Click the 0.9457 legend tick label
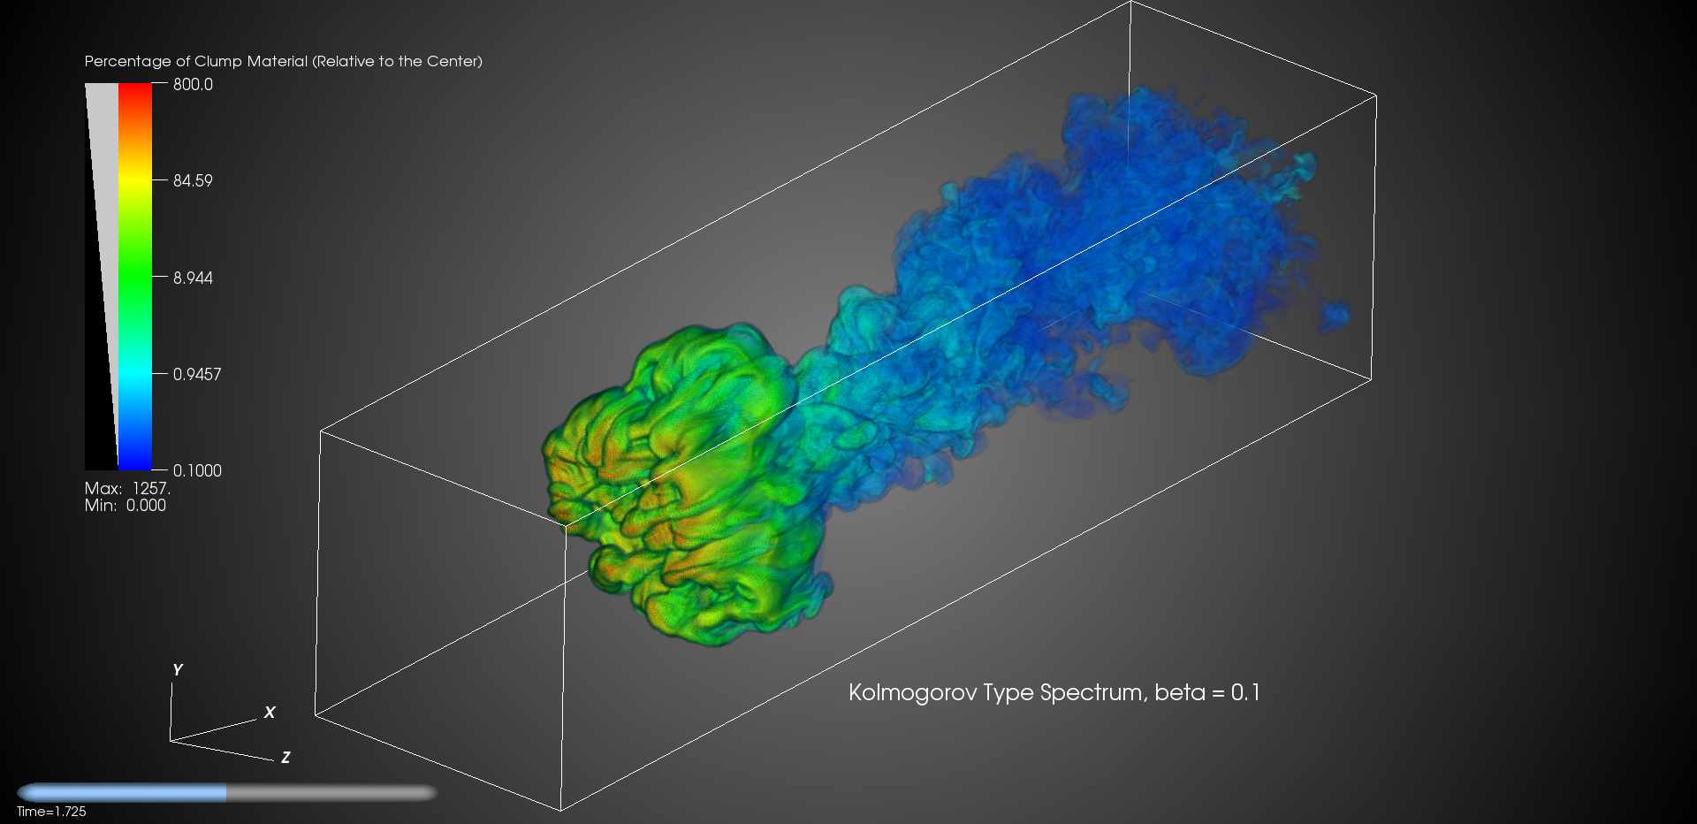This screenshot has width=1697, height=824. [x=197, y=374]
